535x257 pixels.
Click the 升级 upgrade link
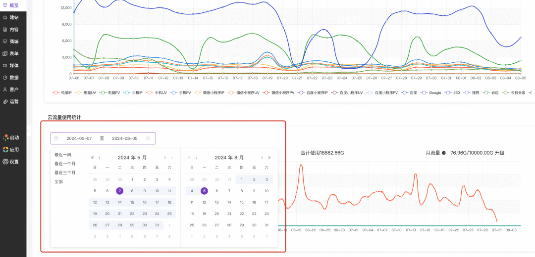pyautogui.click(x=499, y=153)
